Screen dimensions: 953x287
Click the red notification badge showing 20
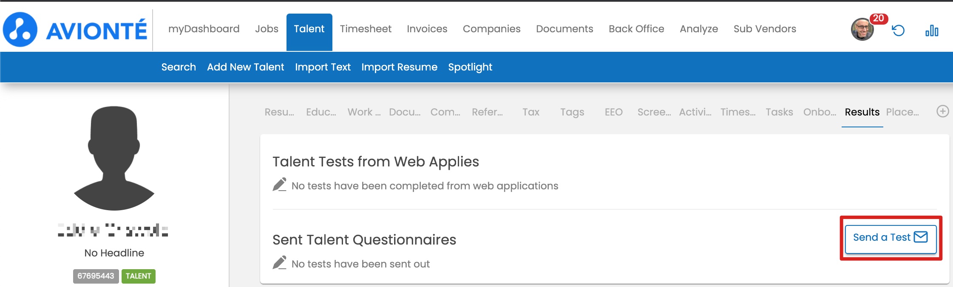[x=878, y=19]
